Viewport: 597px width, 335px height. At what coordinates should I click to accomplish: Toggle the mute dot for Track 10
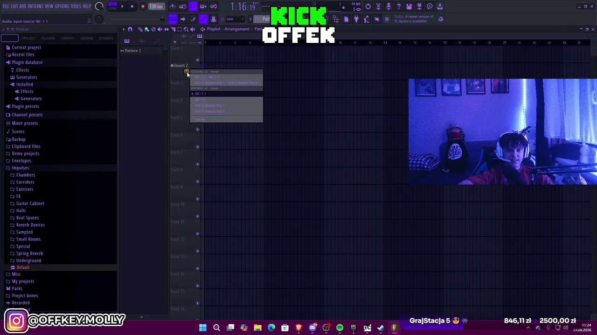click(197, 216)
